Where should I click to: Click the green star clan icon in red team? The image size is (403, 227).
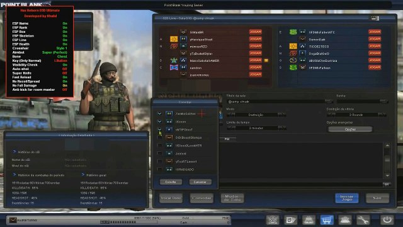174,61
